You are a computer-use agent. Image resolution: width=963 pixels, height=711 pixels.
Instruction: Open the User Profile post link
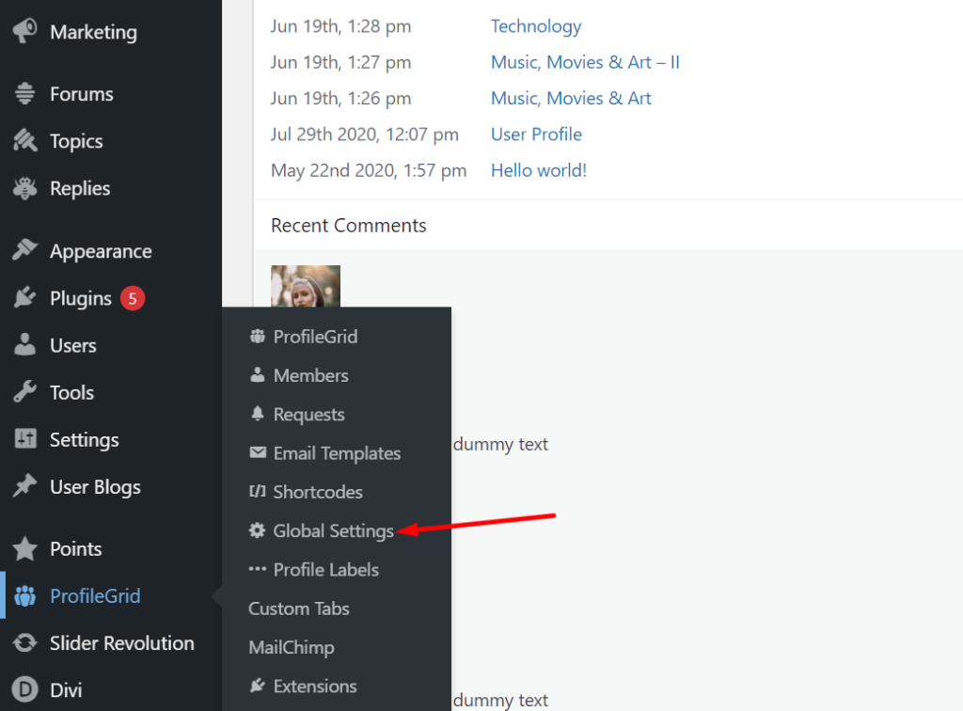[536, 134]
